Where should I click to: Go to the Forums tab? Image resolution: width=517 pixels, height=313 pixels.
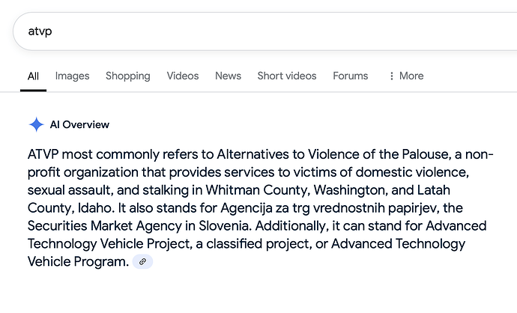(x=350, y=76)
